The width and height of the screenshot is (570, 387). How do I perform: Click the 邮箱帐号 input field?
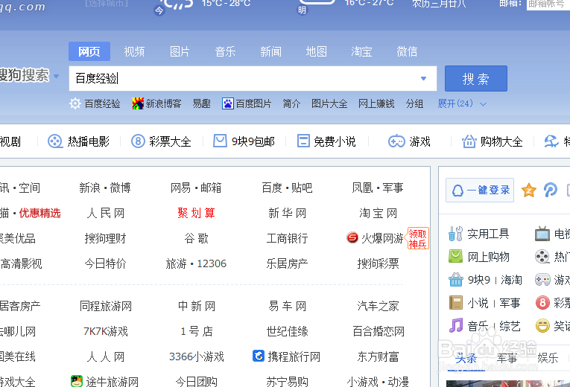(x=548, y=4)
